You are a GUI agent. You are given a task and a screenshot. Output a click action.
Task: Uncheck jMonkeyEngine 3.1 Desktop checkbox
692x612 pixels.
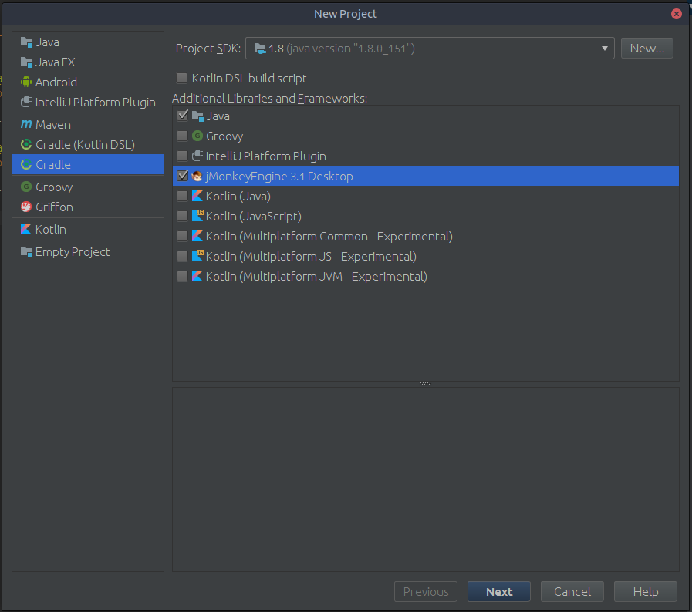182,176
